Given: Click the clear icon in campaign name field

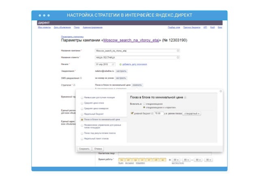Looking at the screenshot, I should click(178, 51).
